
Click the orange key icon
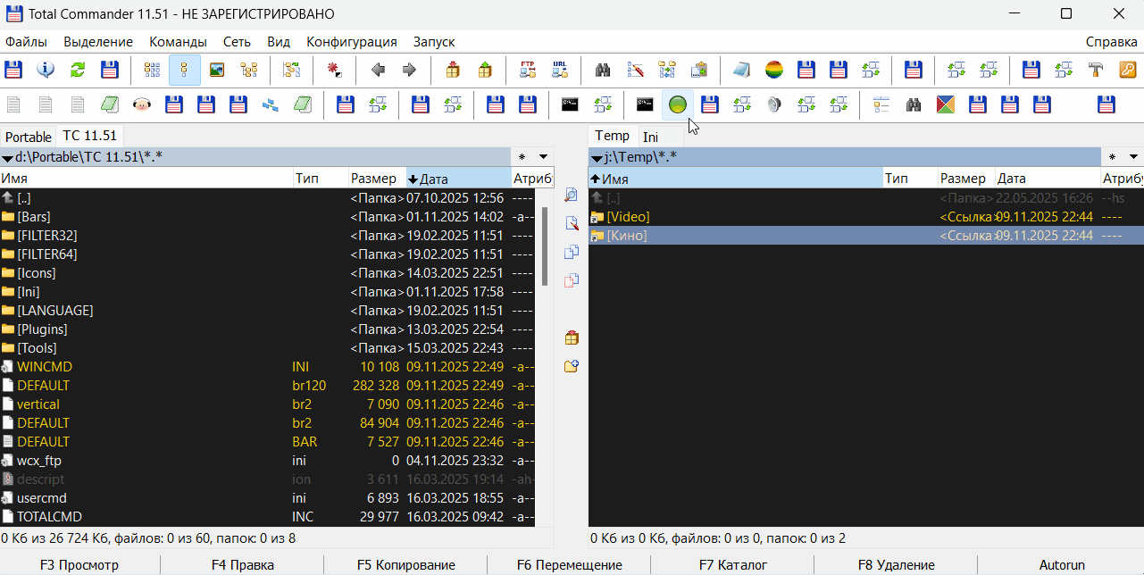point(1128,70)
